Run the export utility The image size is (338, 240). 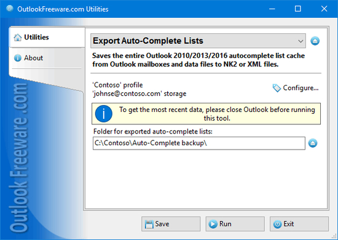coord(235,224)
